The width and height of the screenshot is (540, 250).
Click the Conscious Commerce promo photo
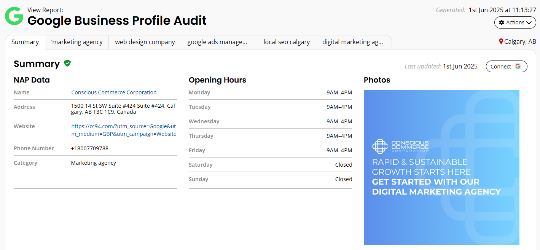(441, 167)
